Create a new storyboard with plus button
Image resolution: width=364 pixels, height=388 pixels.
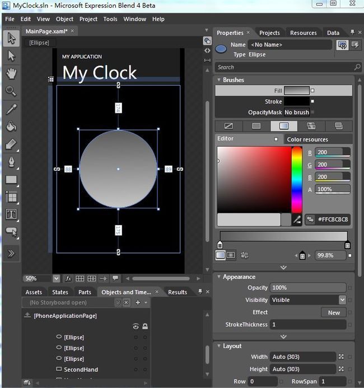click(x=138, y=302)
